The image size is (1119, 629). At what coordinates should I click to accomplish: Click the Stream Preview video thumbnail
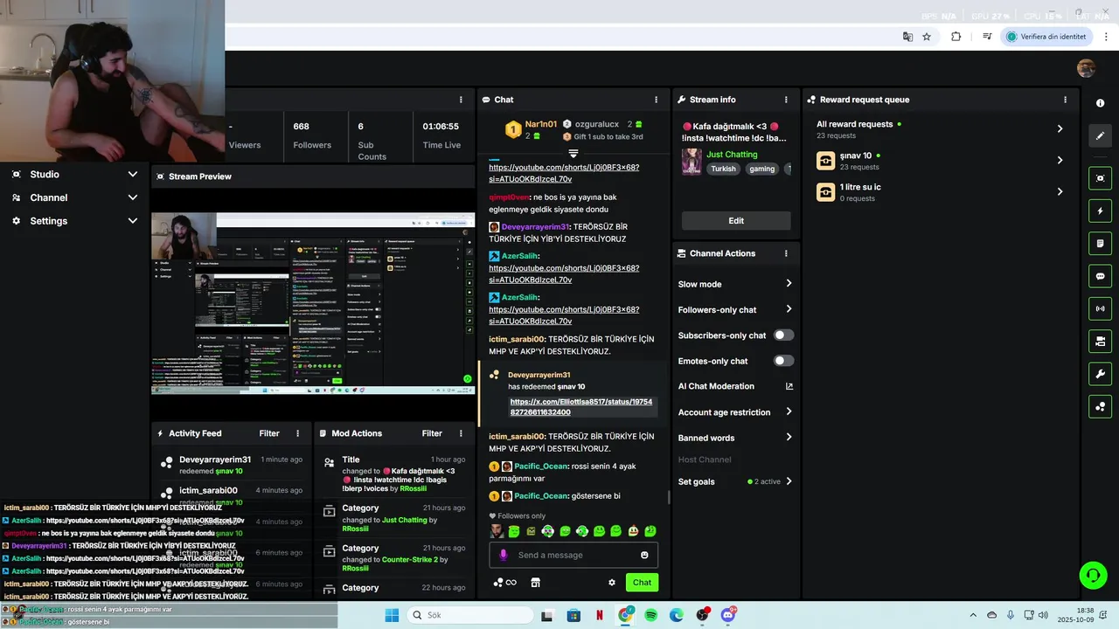[x=313, y=303]
